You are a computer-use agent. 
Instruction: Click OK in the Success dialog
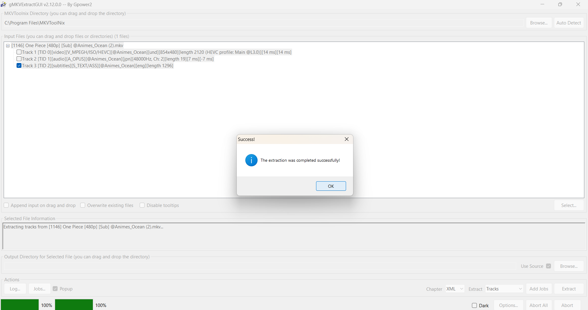[331, 186]
